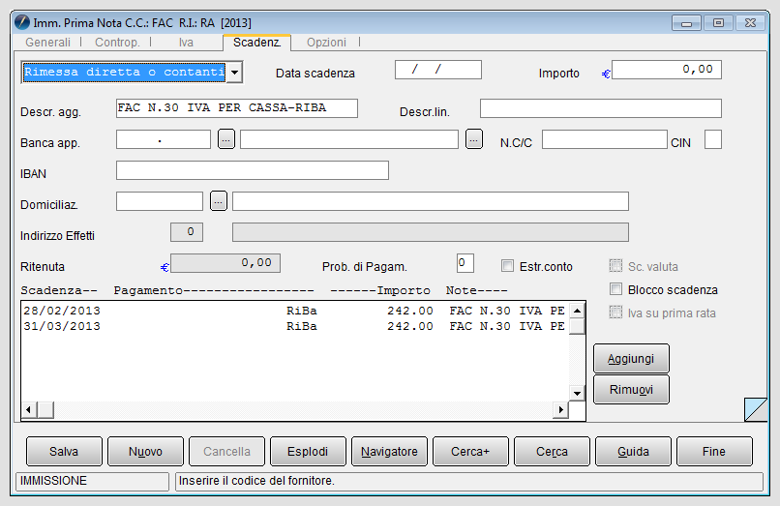
Task: Click 'Inserire il codice del fornitore.' status text
Action: (x=256, y=481)
